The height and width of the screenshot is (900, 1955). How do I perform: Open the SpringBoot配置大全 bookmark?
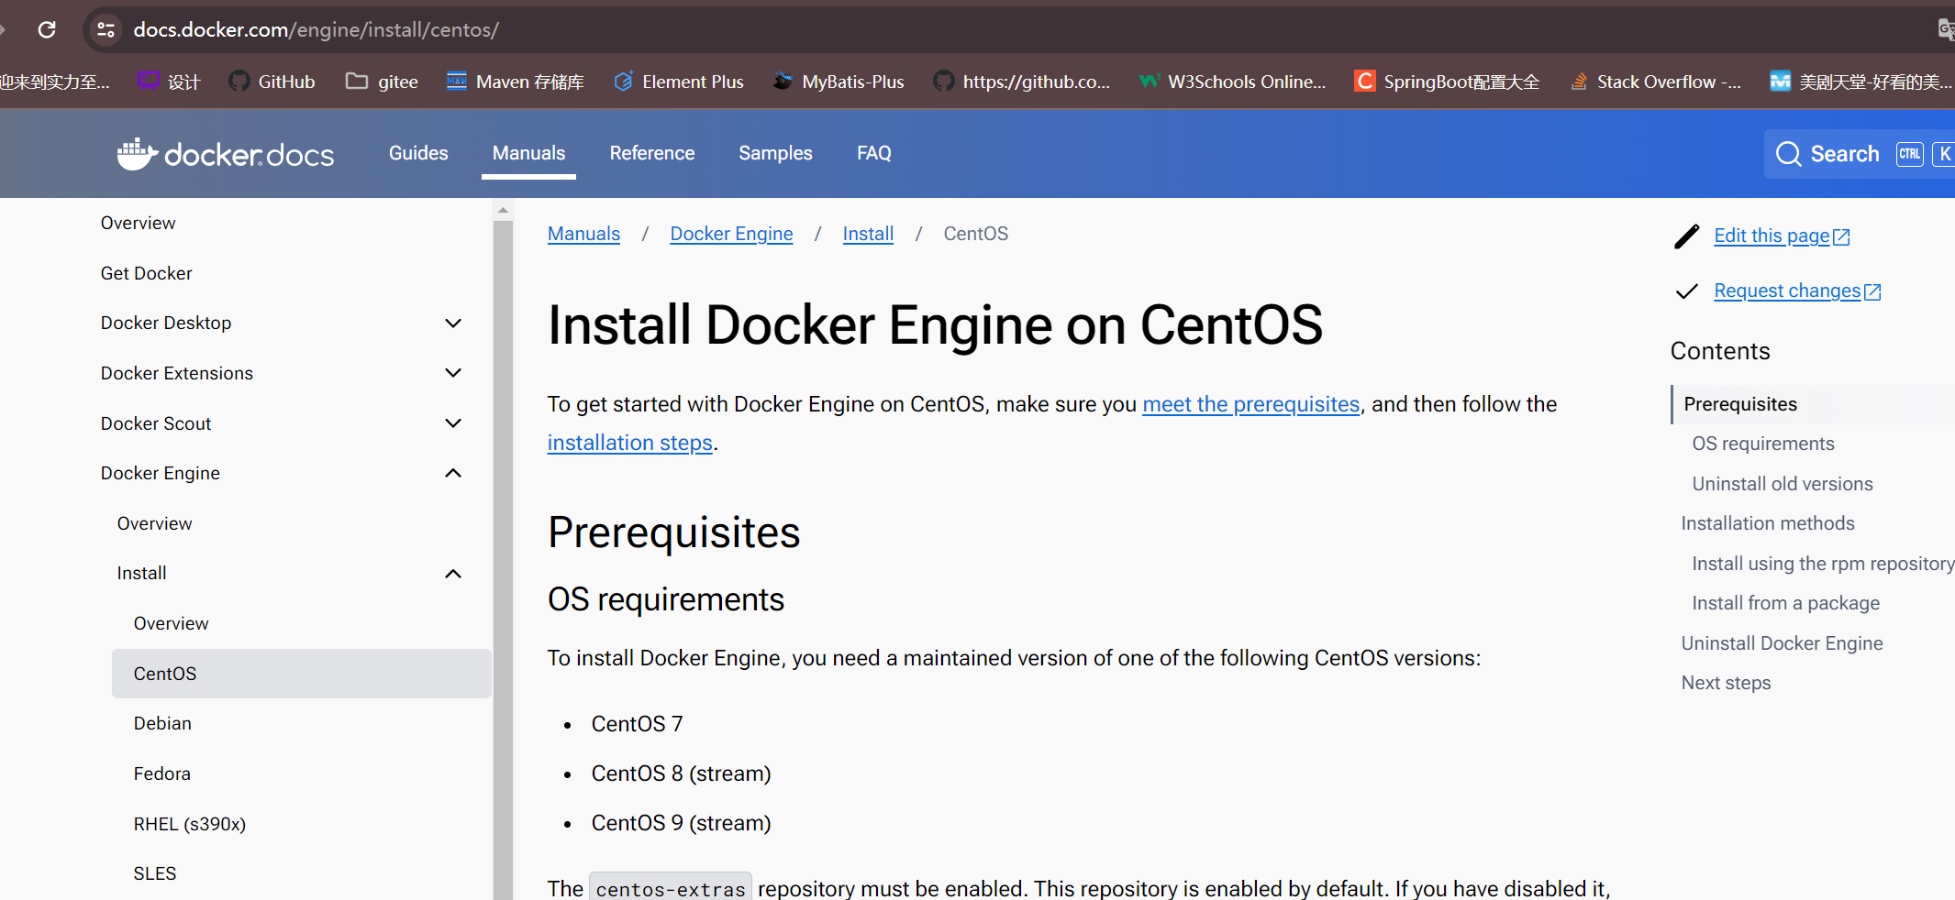[x=1448, y=82]
